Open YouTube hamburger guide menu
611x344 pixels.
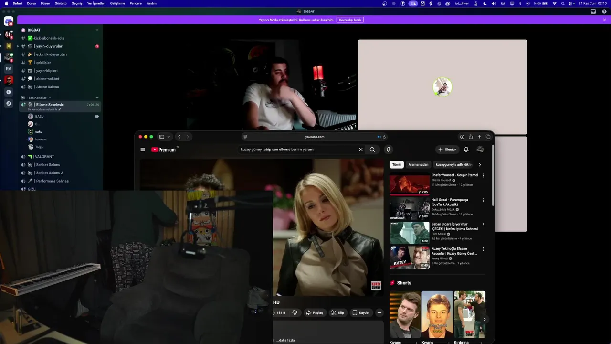click(142, 150)
